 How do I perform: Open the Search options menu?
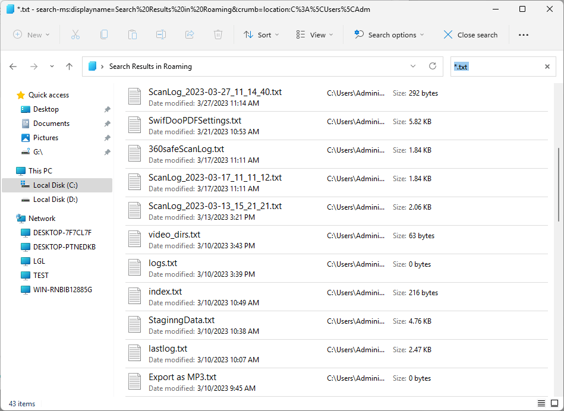point(389,35)
